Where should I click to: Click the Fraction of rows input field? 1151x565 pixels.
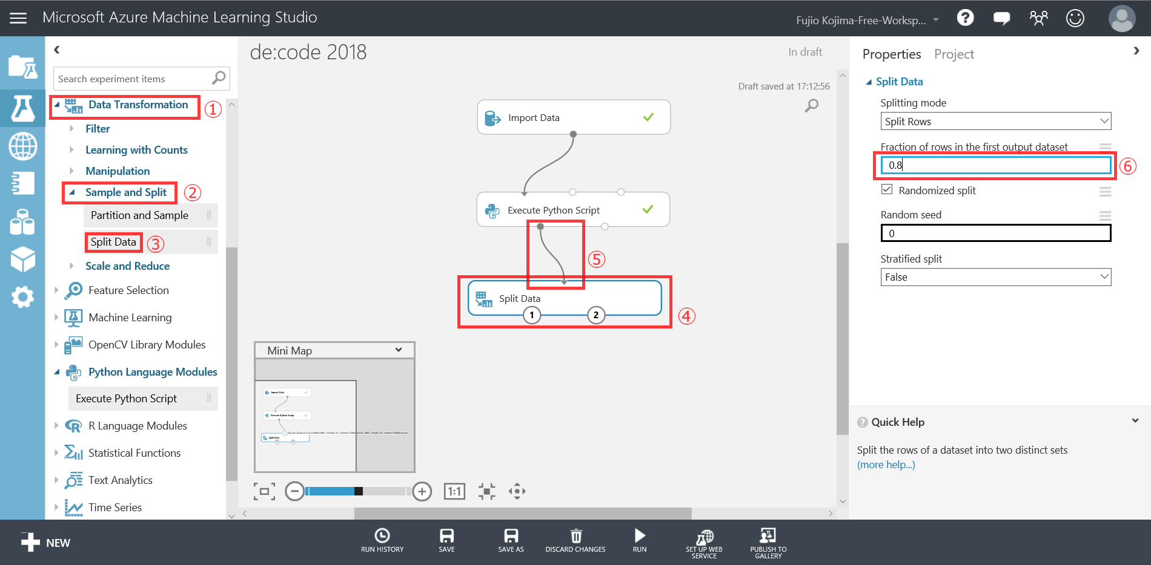(995, 165)
